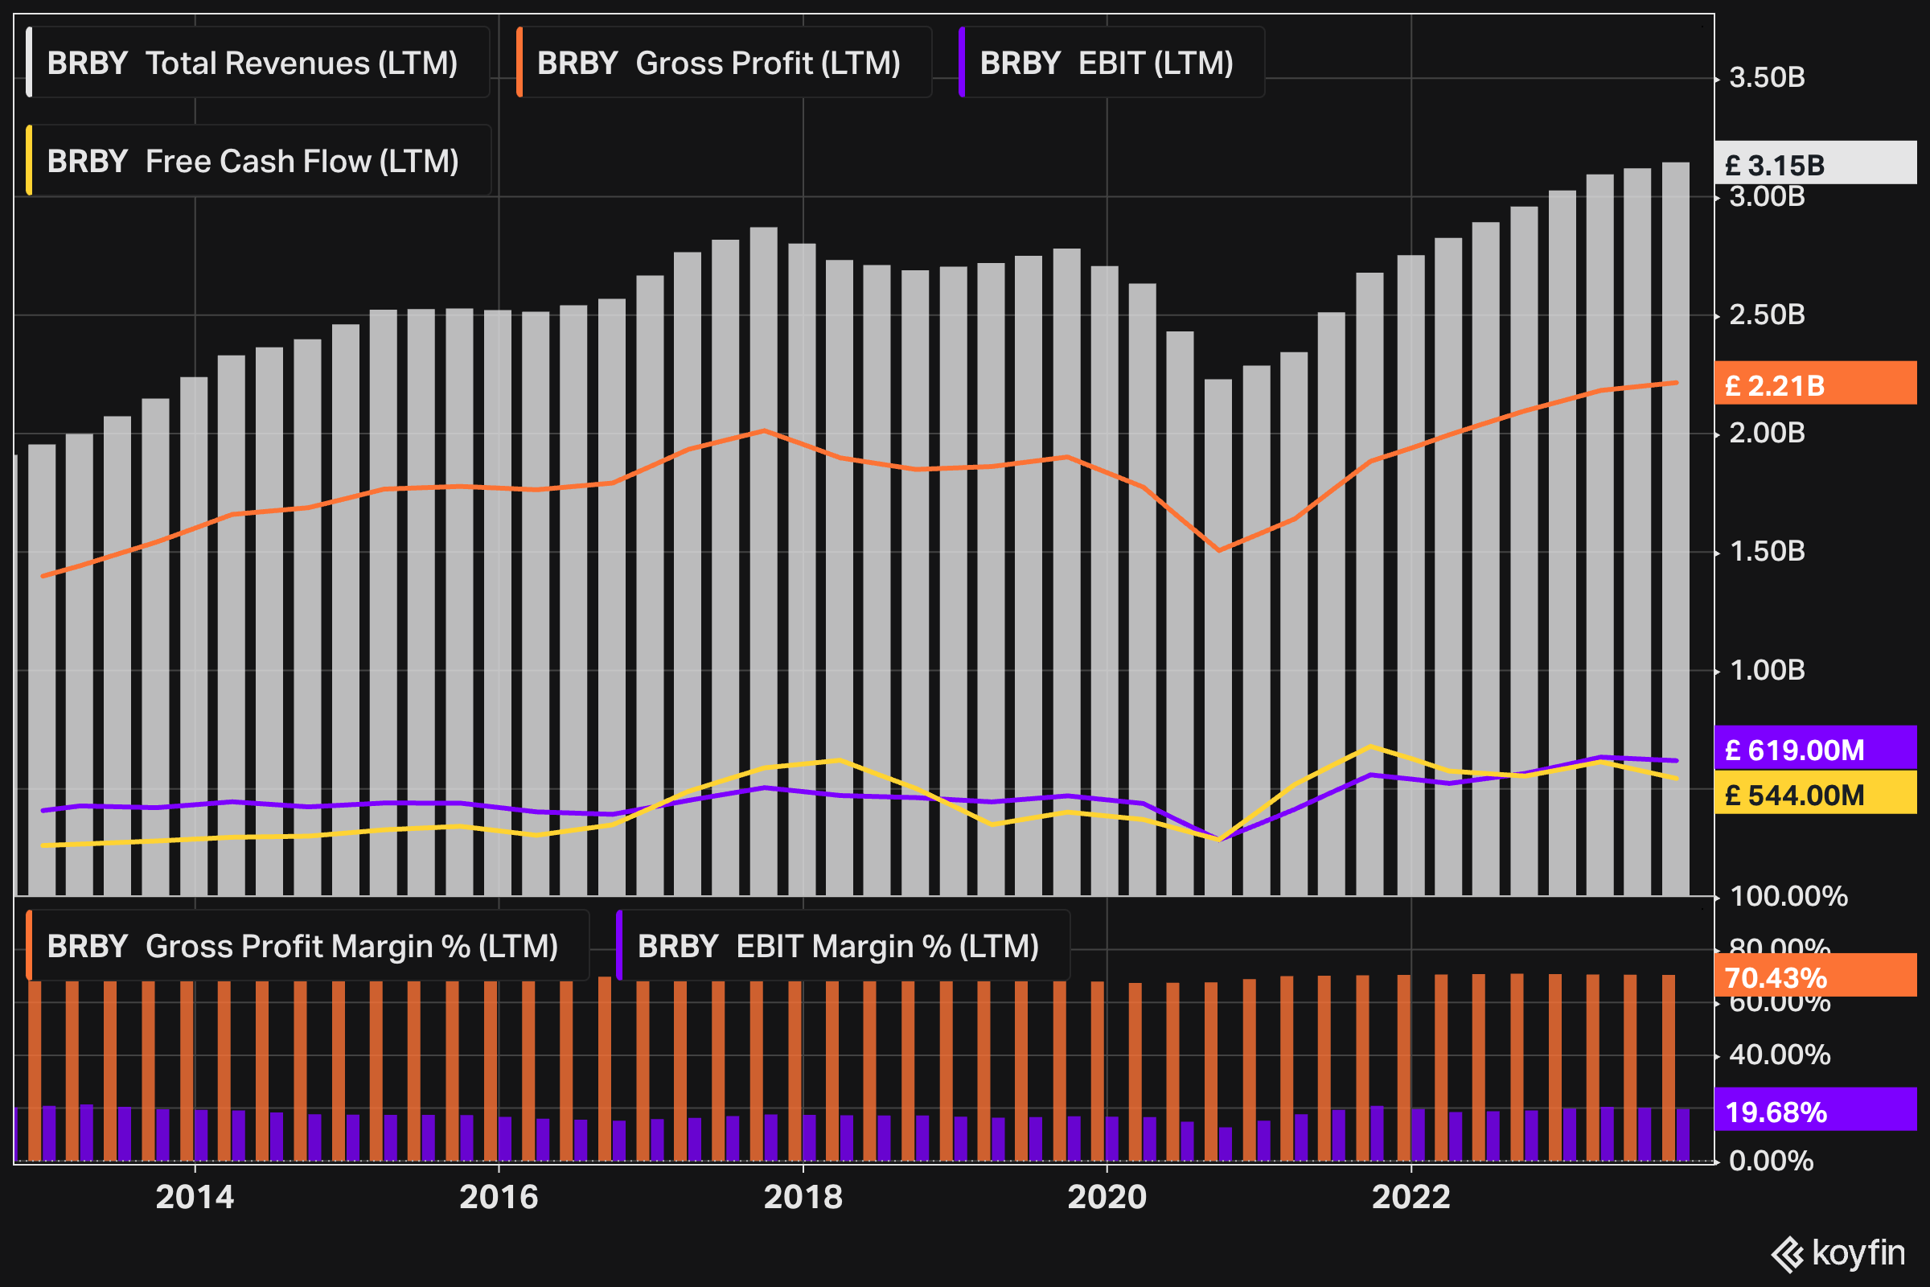This screenshot has width=1930, height=1287.
Task: Click the 40.00% margin axis label
Action: pos(1780,1055)
